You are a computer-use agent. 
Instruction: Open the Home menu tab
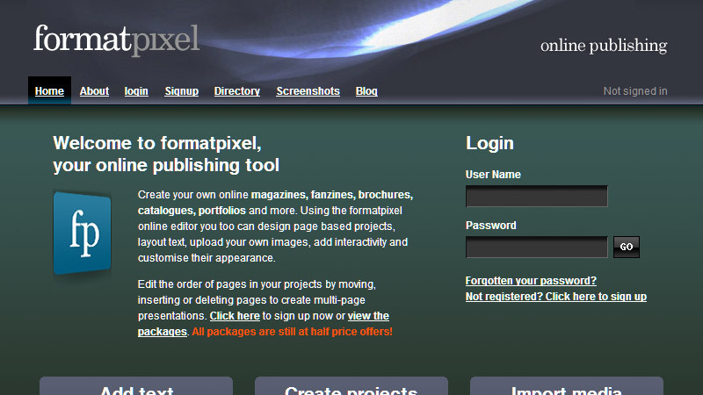coord(49,91)
